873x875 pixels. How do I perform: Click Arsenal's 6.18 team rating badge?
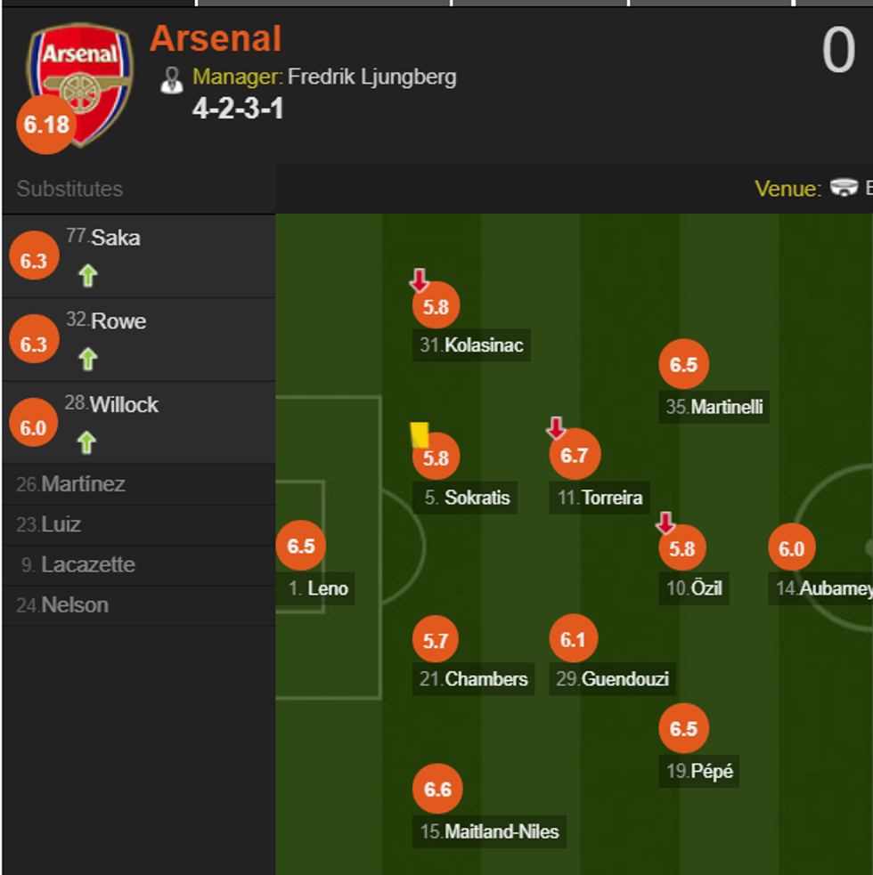[x=46, y=125]
